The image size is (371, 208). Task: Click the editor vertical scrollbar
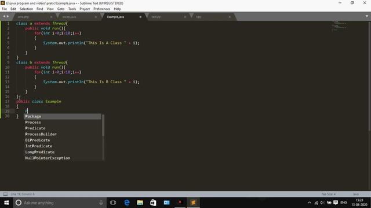(369, 76)
